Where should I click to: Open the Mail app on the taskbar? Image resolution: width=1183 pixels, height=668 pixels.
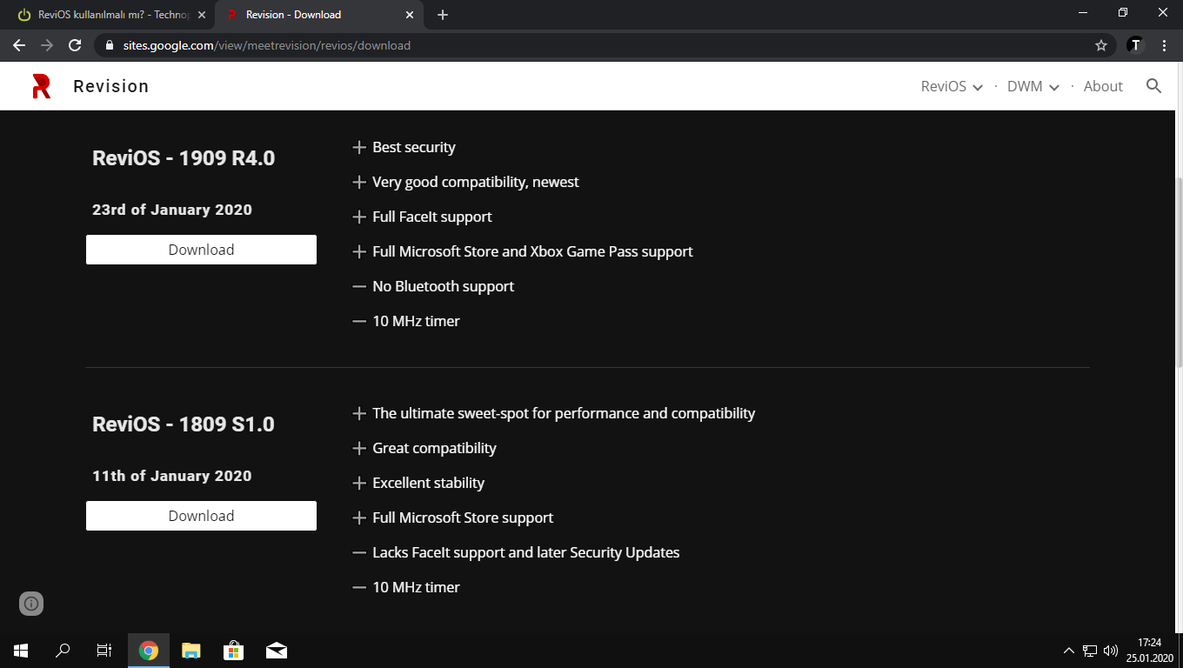[x=277, y=651]
